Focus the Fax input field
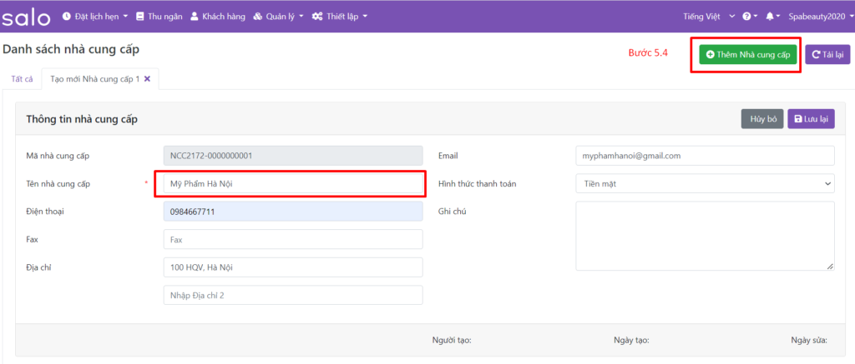Image resolution: width=855 pixels, height=364 pixels. (x=292, y=240)
